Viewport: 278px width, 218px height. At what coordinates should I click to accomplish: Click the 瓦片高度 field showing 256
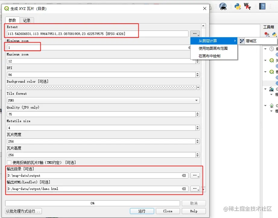click(x=101, y=155)
